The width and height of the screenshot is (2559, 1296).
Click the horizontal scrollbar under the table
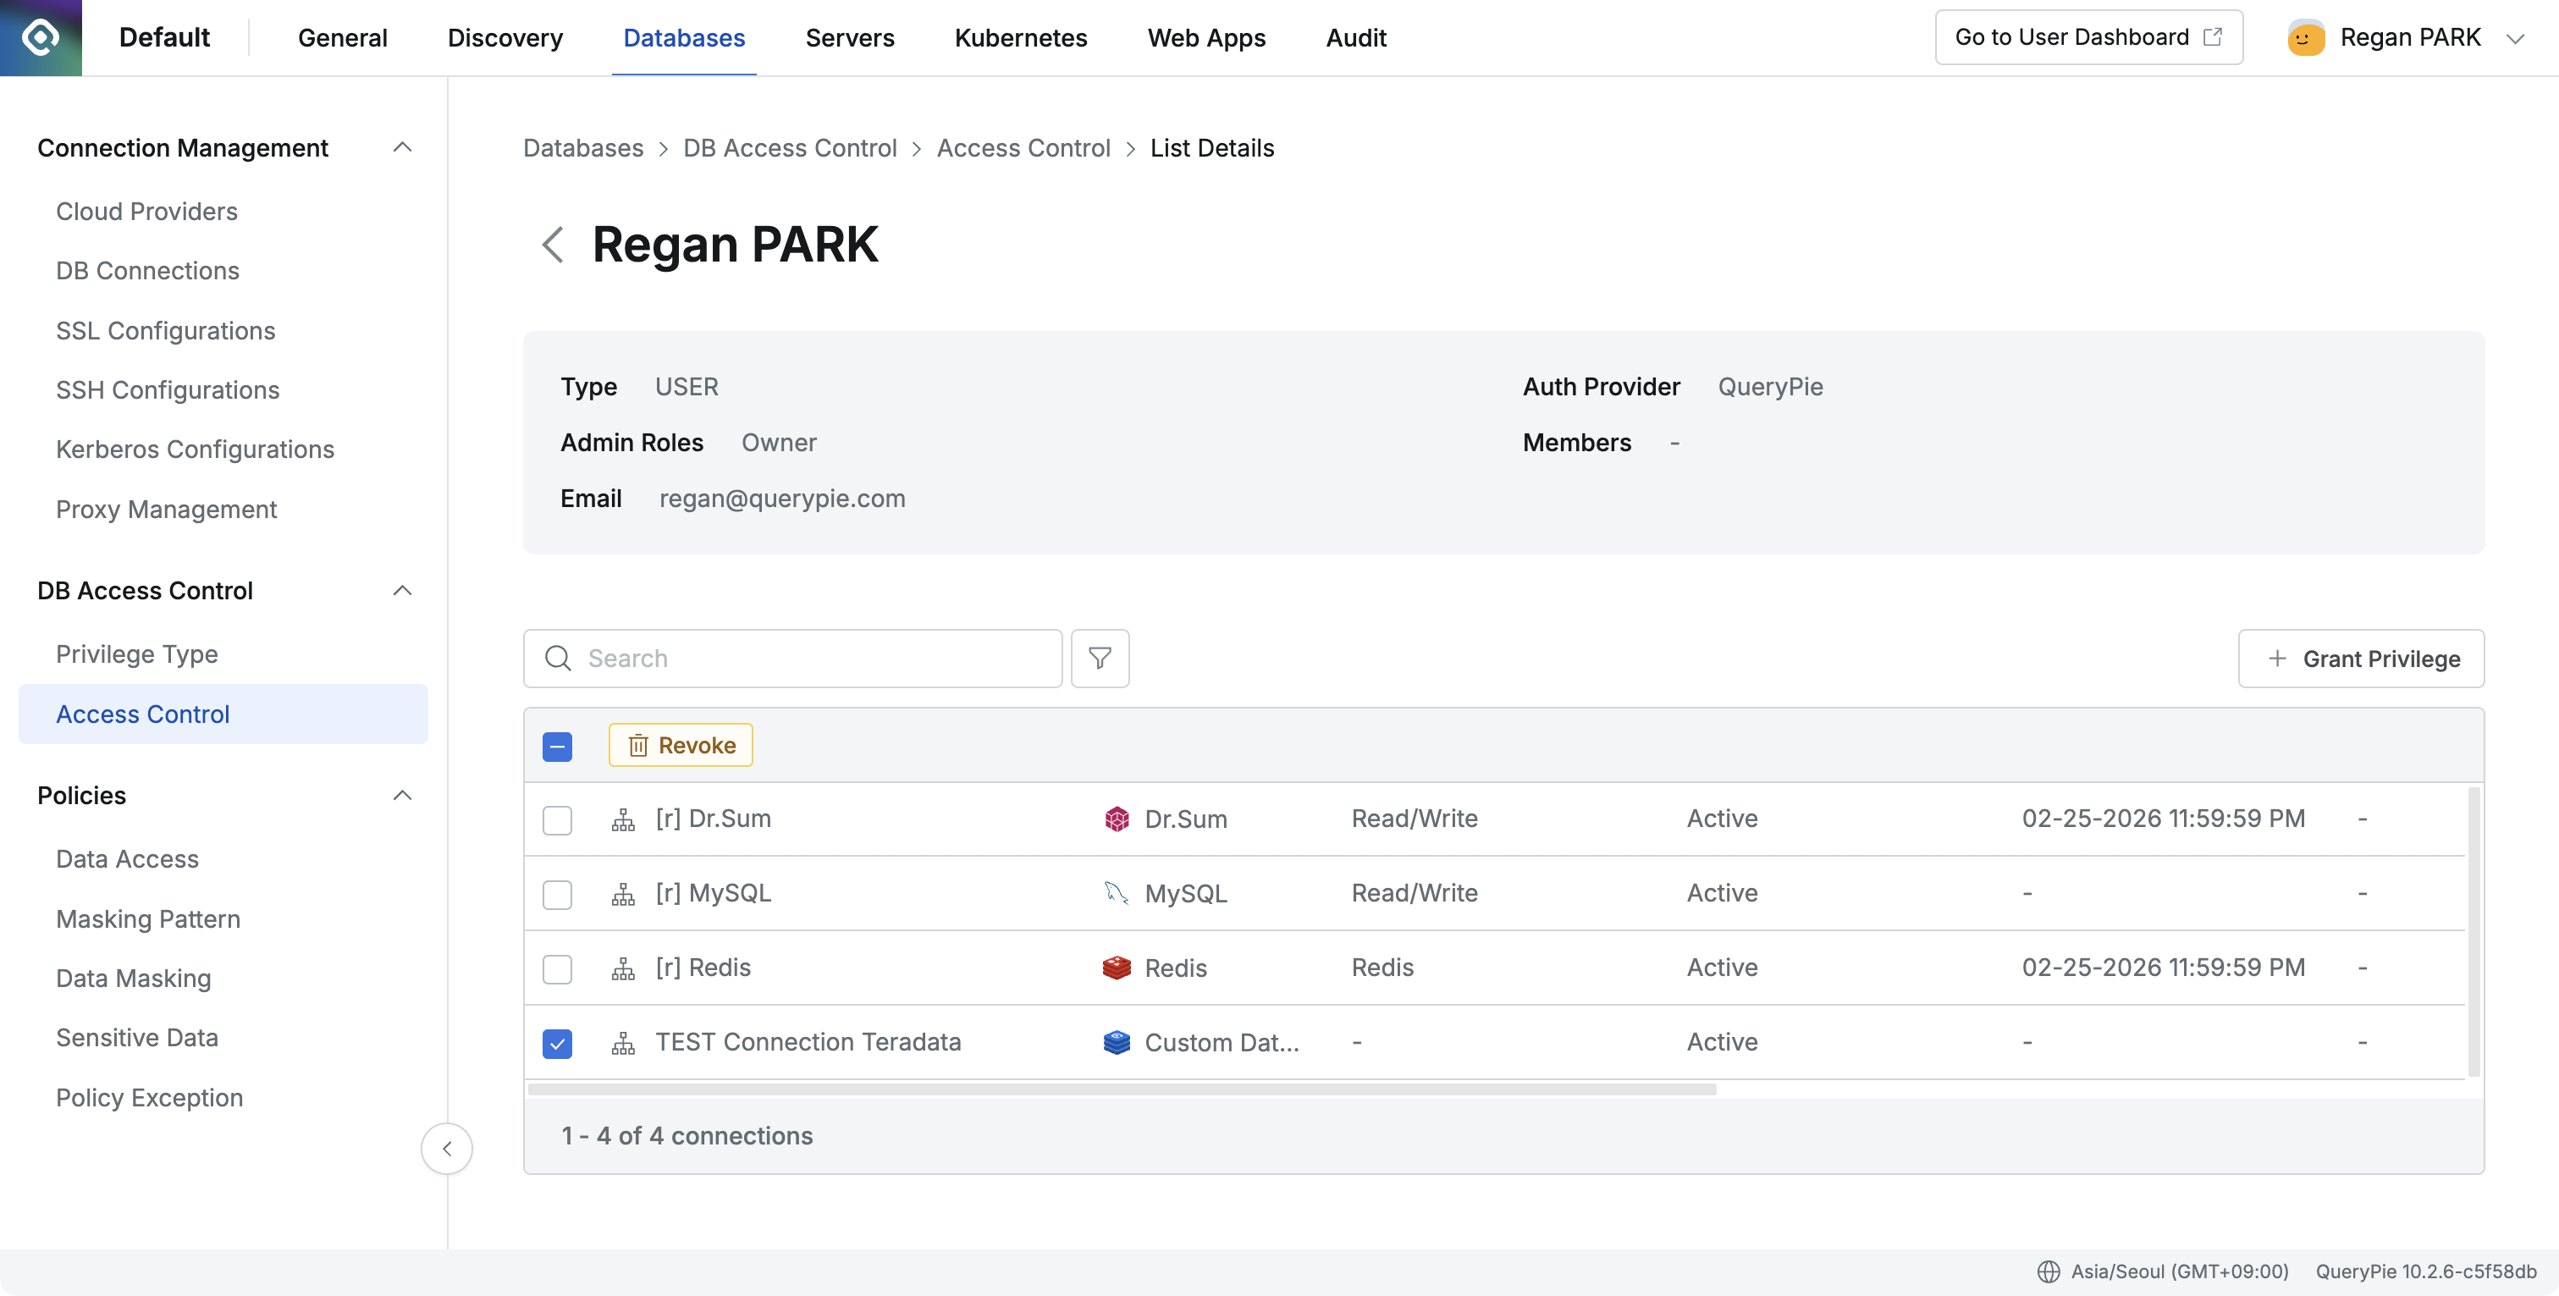1122,1089
